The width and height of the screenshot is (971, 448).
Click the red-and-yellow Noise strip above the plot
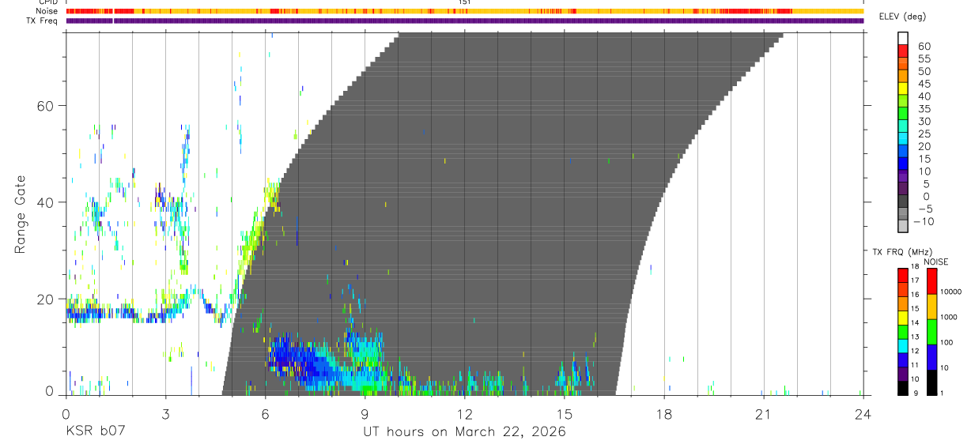[465, 11]
